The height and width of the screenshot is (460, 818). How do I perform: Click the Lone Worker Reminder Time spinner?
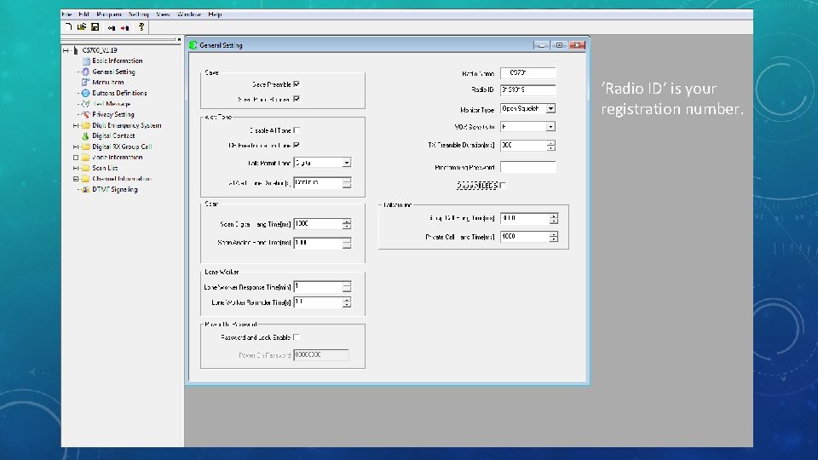click(x=347, y=302)
